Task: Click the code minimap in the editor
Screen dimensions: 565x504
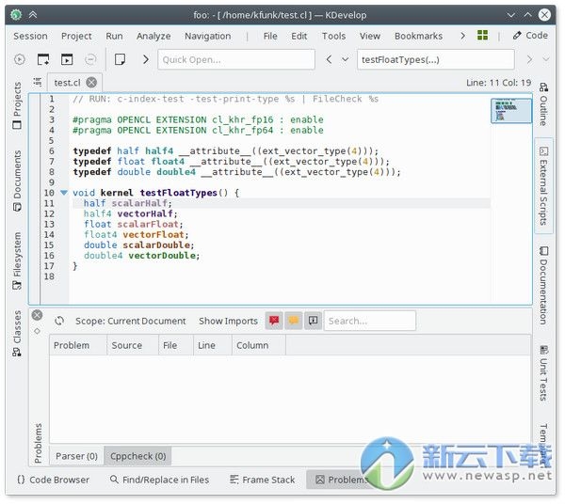Action: click(x=510, y=110)
